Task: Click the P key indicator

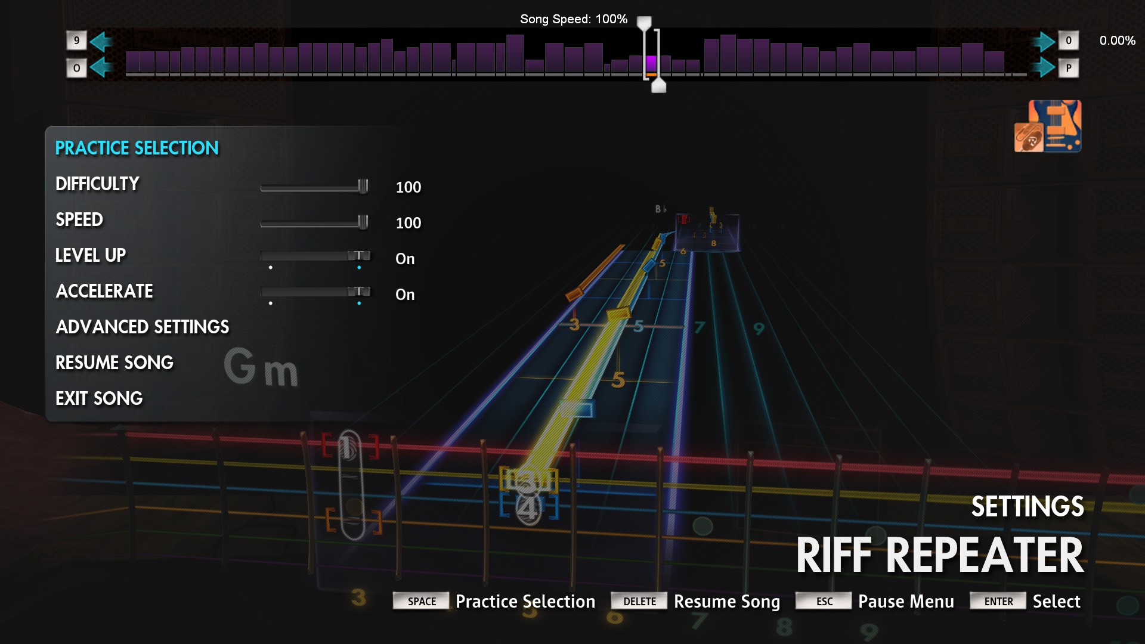Action: tap(1069, 68)
